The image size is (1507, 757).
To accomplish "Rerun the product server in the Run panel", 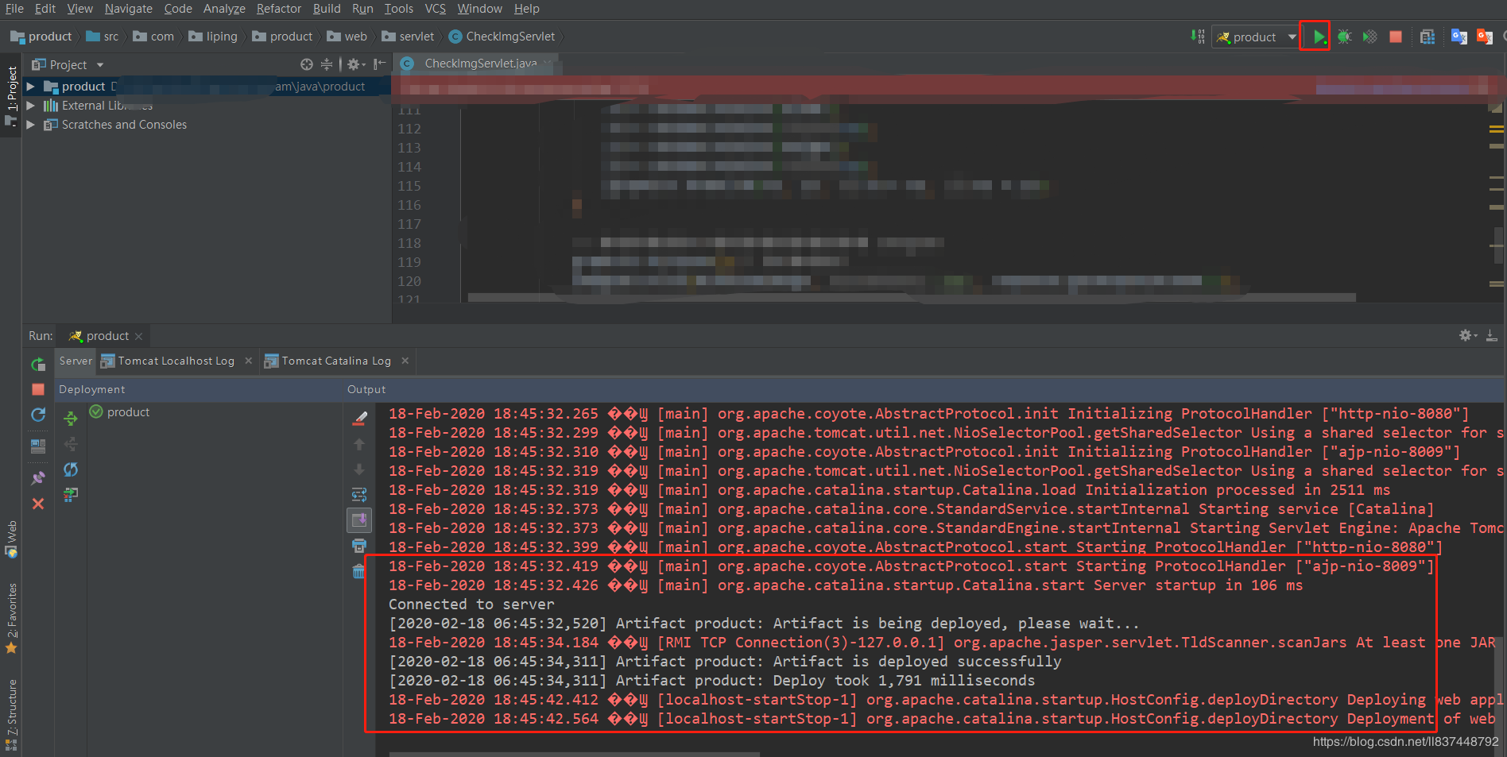I will (x=38, y=364).
